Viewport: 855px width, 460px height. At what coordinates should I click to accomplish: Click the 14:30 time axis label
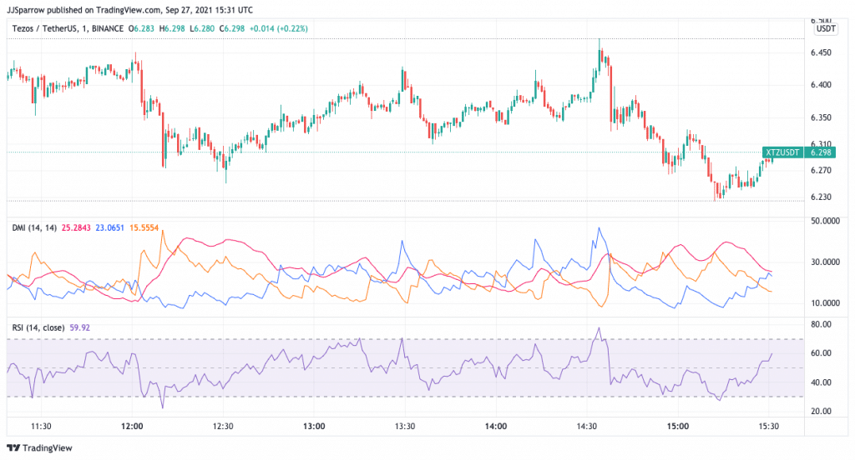click(x=587, y=426)
